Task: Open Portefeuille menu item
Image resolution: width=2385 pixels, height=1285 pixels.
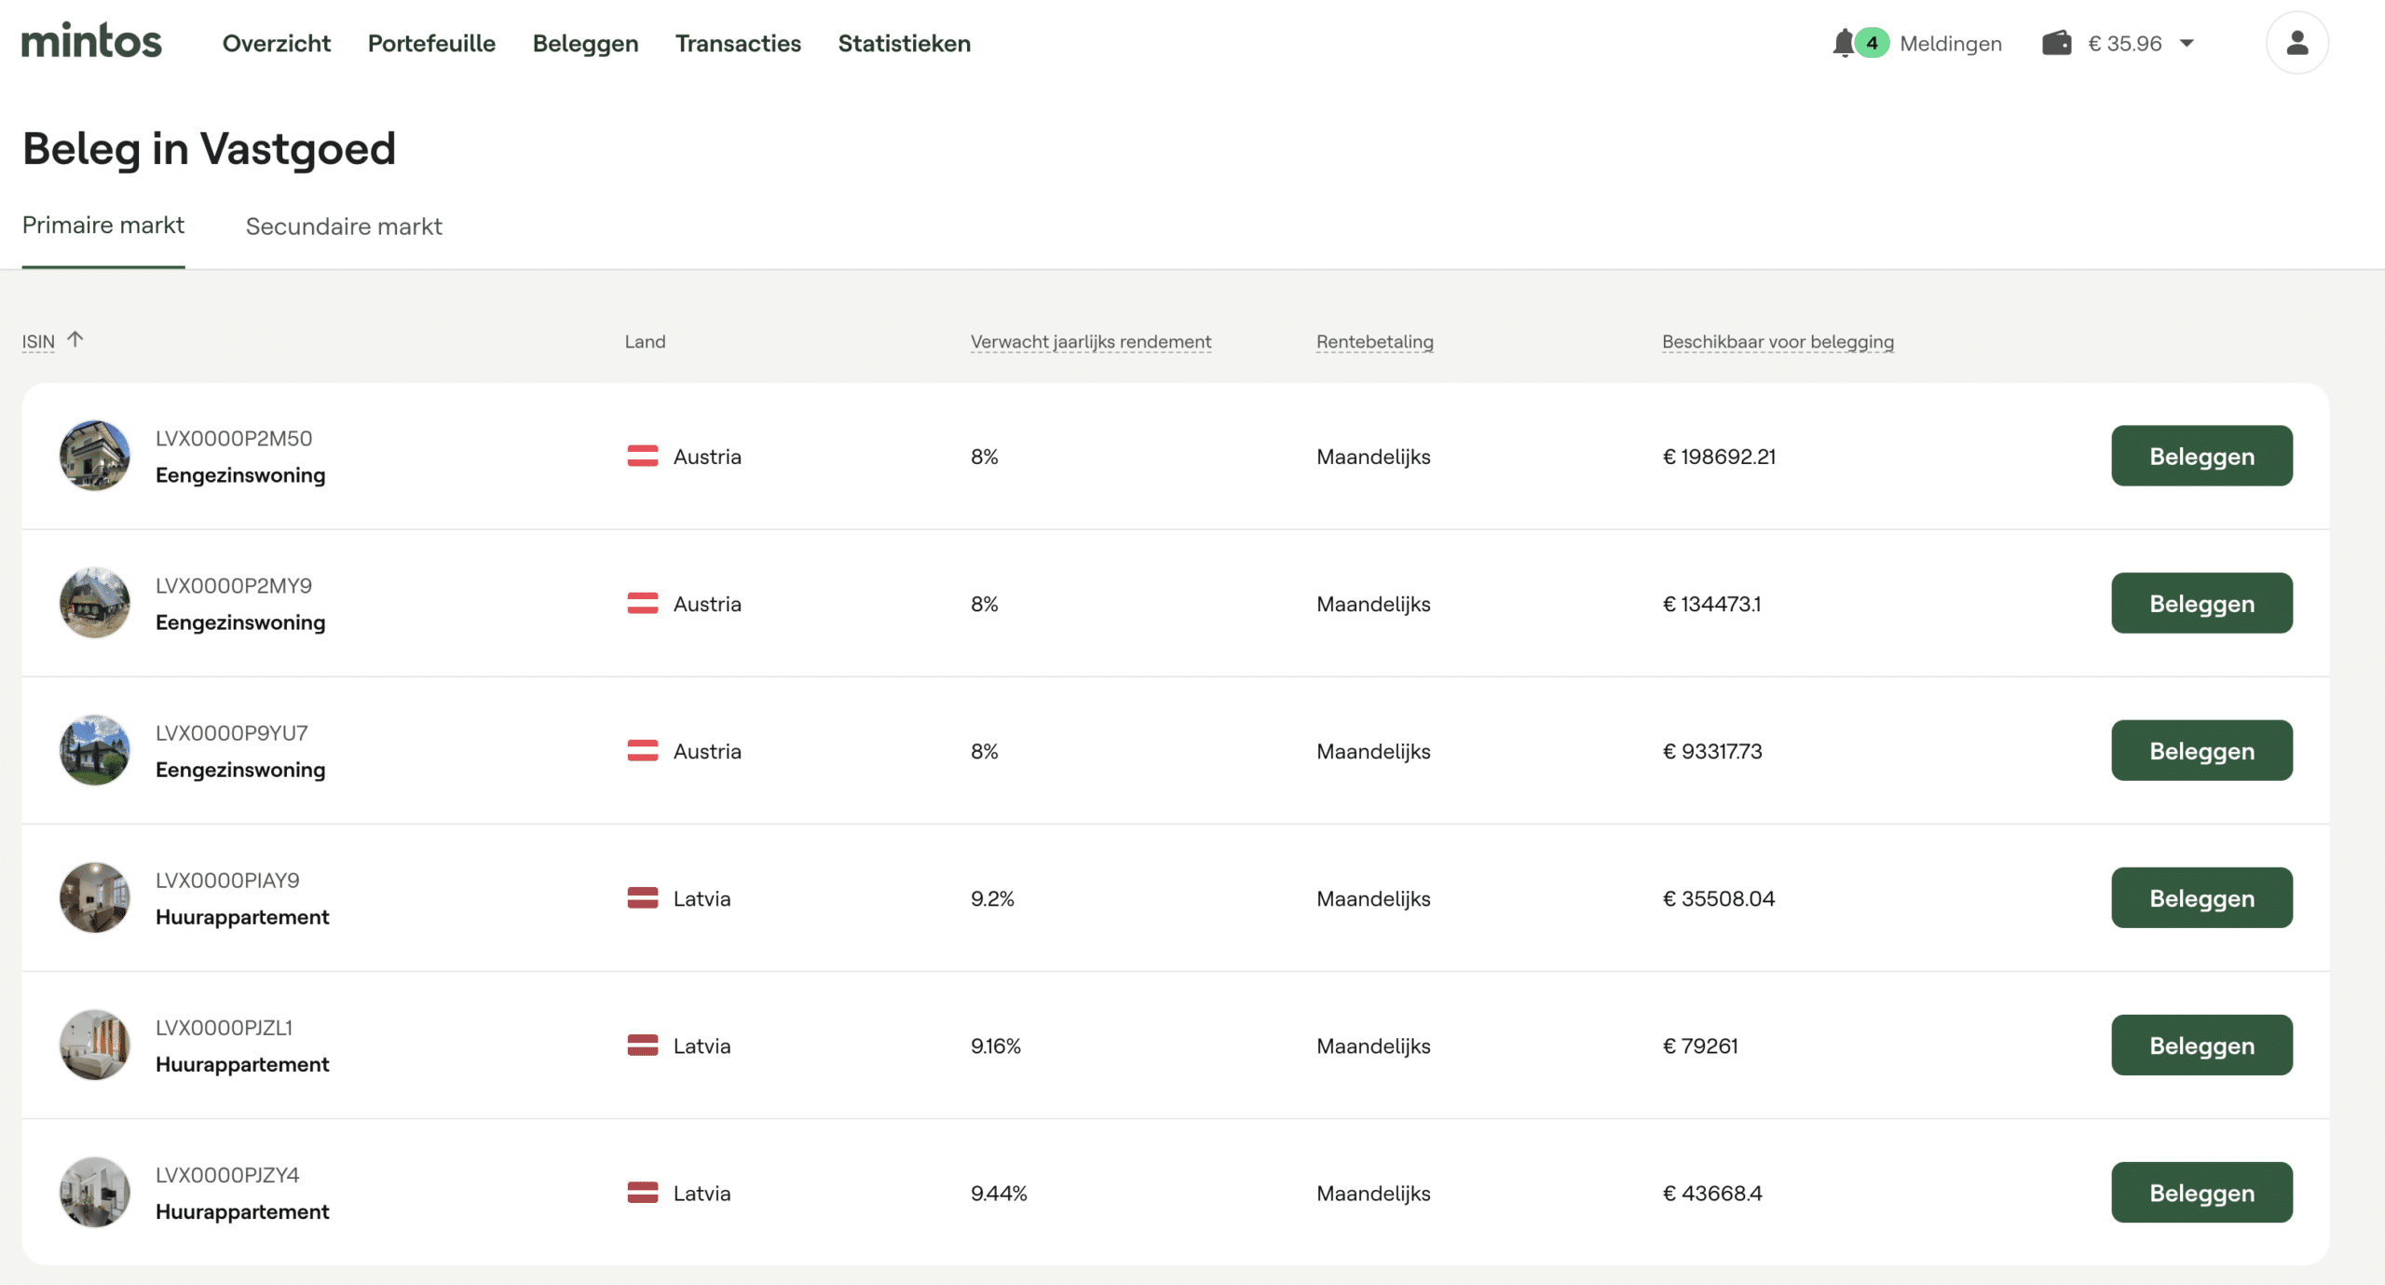Action: point(431,43)
